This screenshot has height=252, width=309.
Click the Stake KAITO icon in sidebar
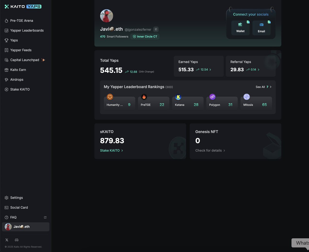tap(6, 90)
